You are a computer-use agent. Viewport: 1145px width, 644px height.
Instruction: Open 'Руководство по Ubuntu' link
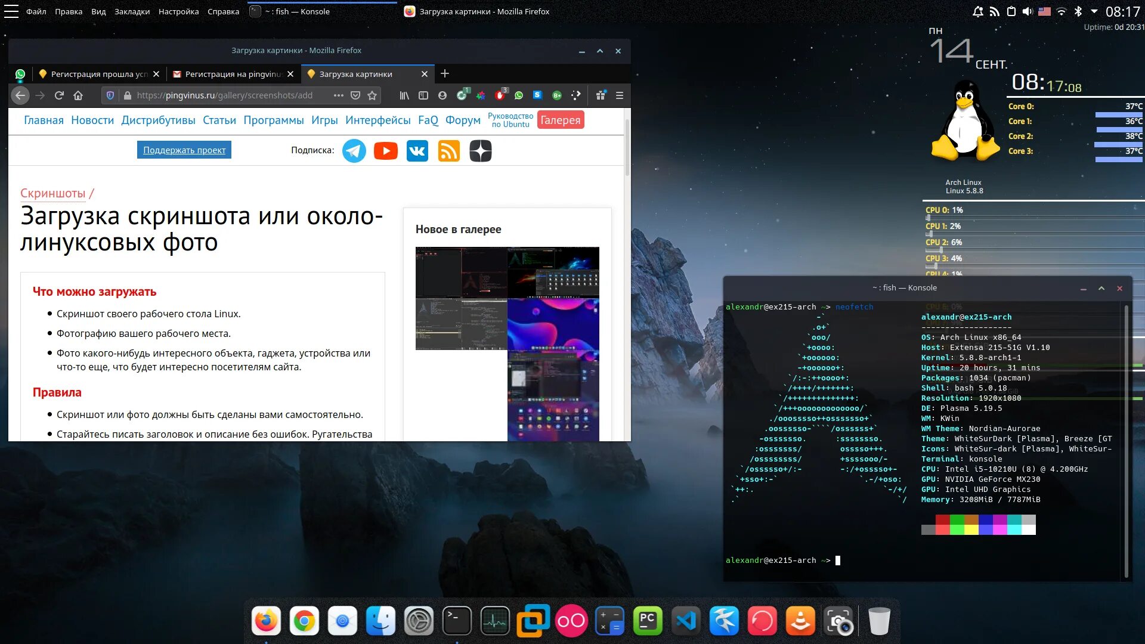click(x=510, y=120)
